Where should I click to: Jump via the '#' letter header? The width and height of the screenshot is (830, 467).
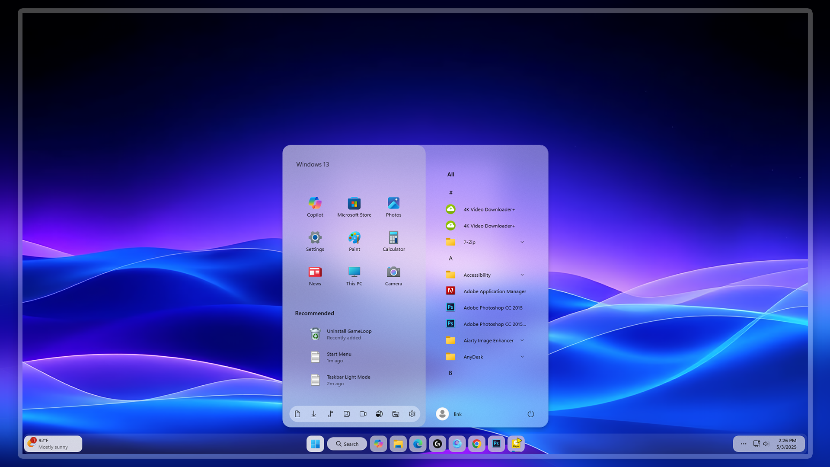(x=450, y=192)
